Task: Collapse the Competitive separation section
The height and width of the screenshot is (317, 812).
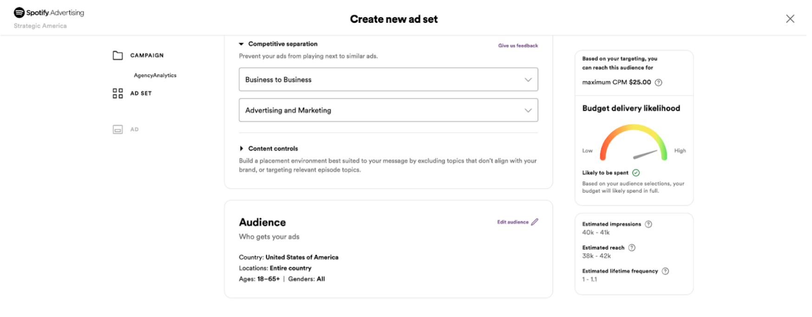Action: [x=241, y=44]
